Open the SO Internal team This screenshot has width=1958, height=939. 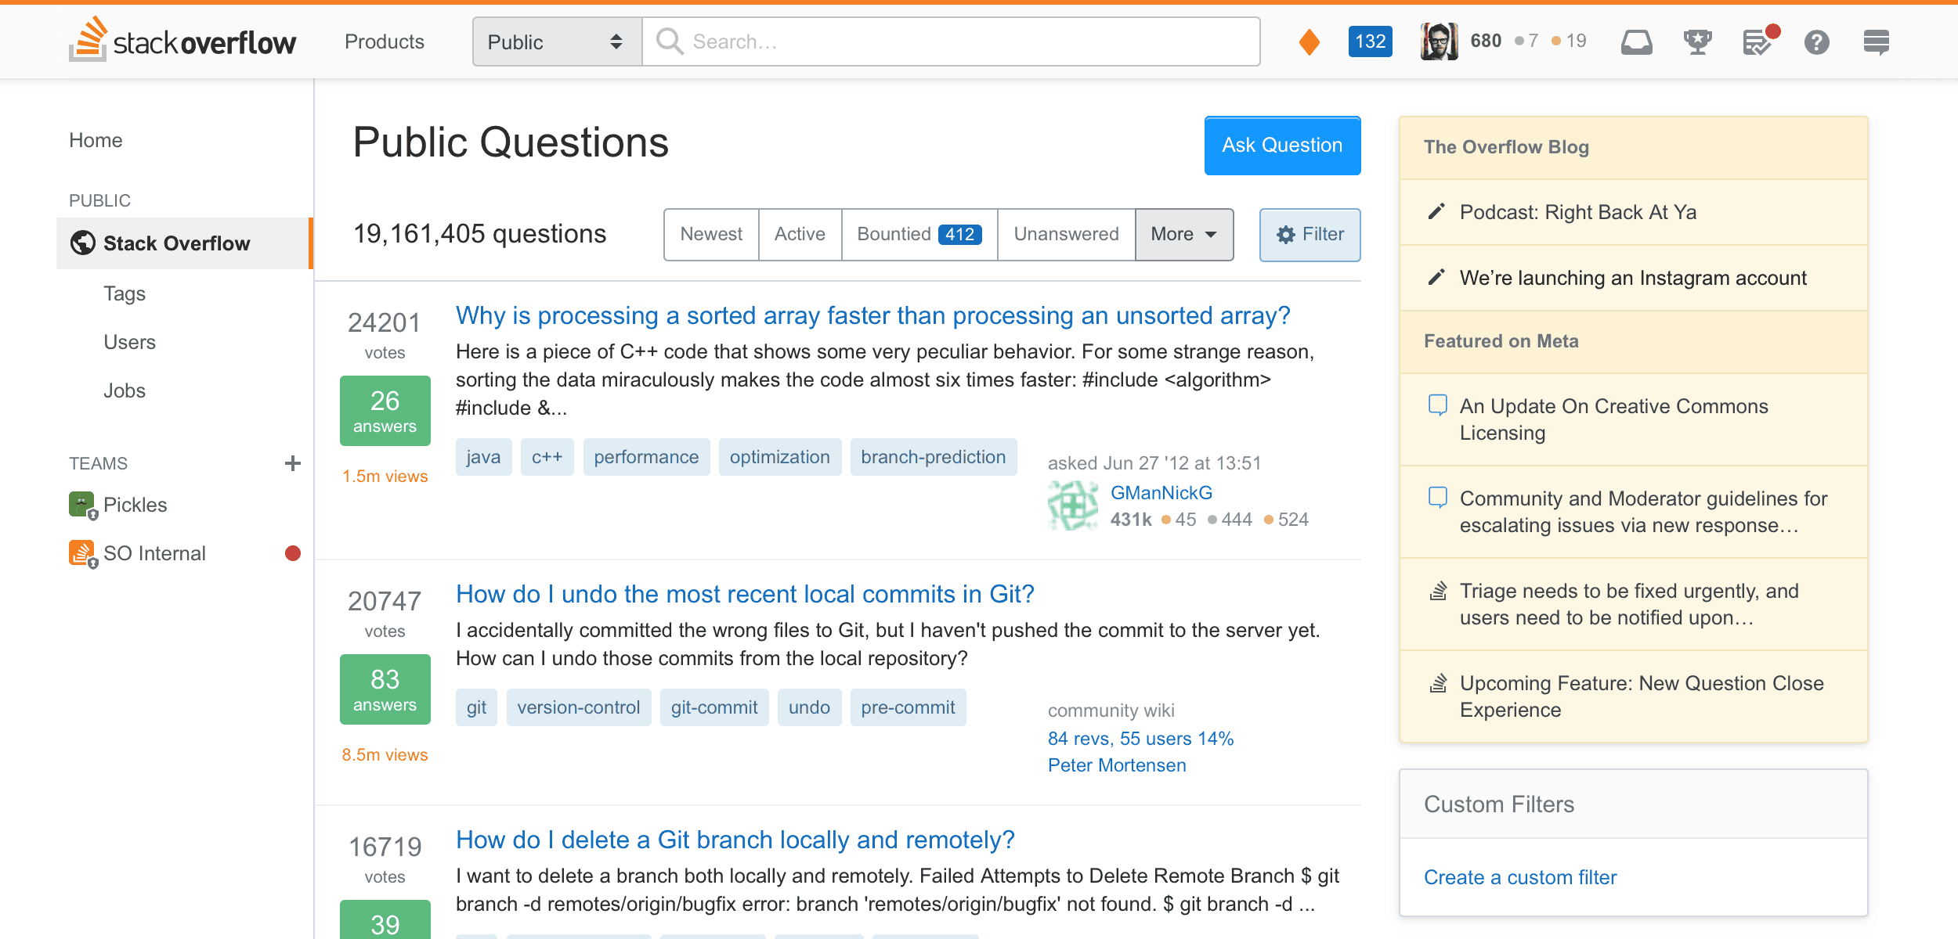click(x=154, y=553)
